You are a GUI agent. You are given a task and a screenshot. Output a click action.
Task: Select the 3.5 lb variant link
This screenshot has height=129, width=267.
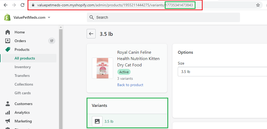(x=109, y=121)
